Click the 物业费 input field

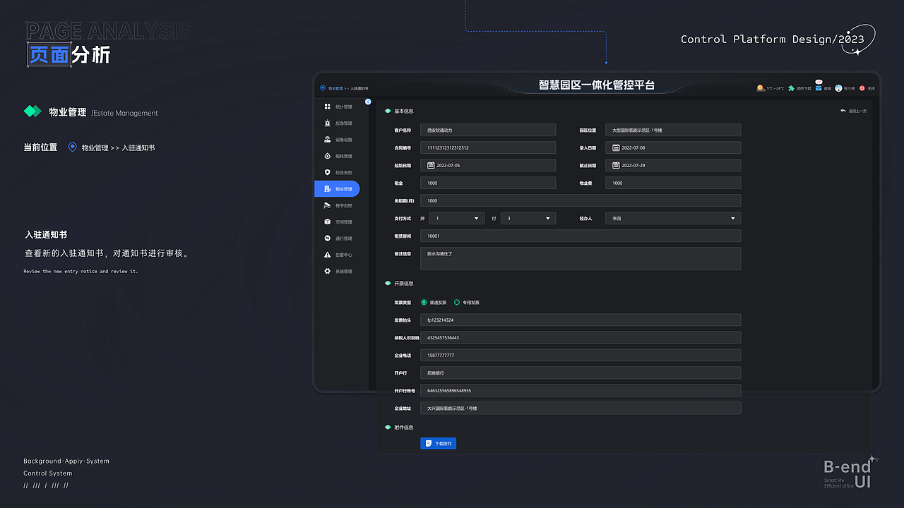coord(673,183)
